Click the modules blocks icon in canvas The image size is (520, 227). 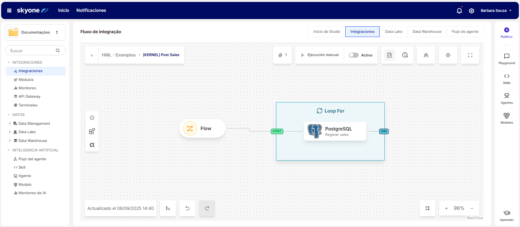coord(92,131)
